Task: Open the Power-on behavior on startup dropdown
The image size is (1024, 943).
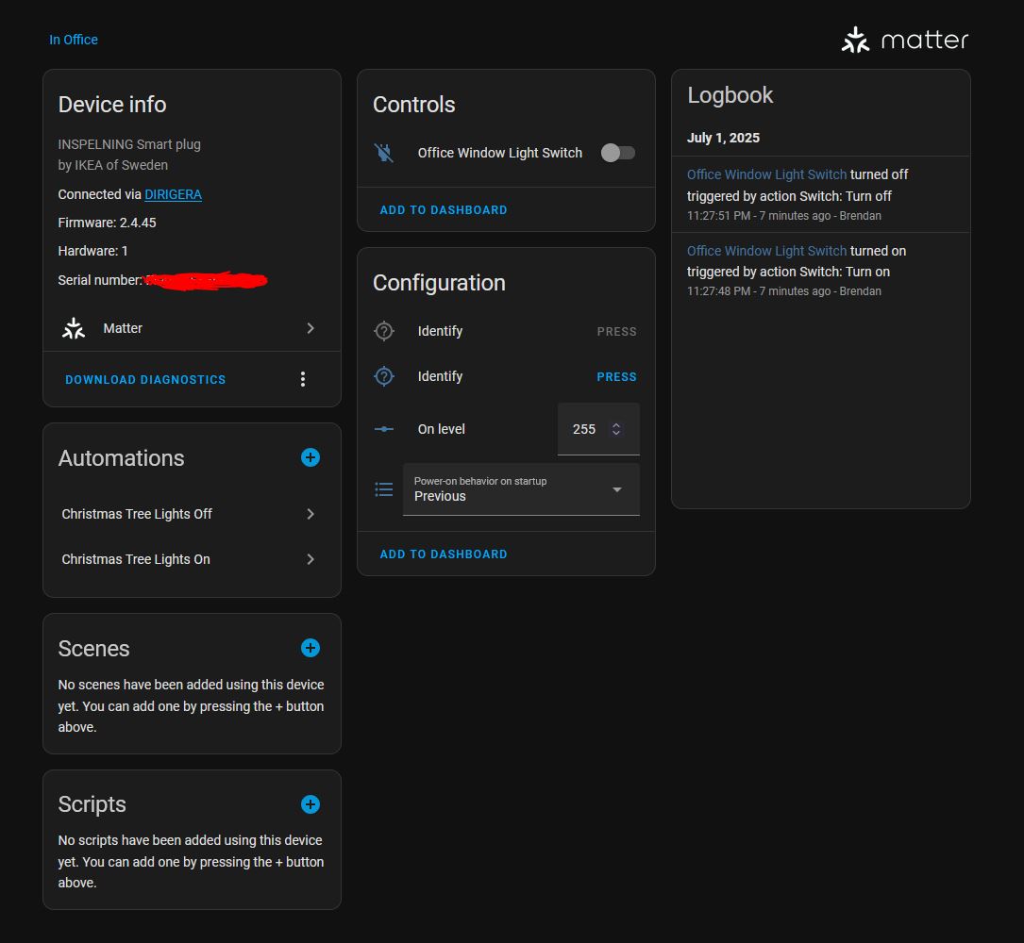Action: 615,489
